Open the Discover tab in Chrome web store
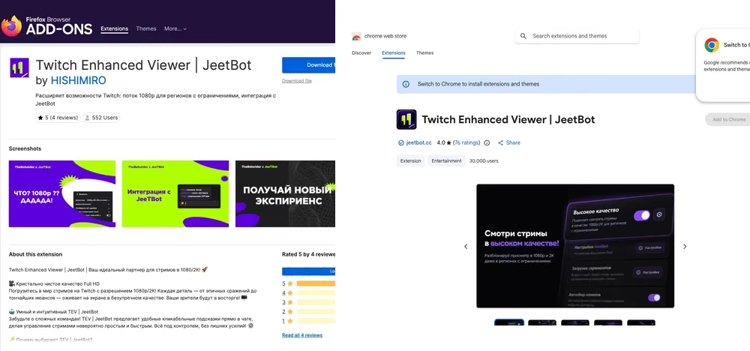This screenshot has height=351, width=750. pyautogui.click(x=361, y=53)
